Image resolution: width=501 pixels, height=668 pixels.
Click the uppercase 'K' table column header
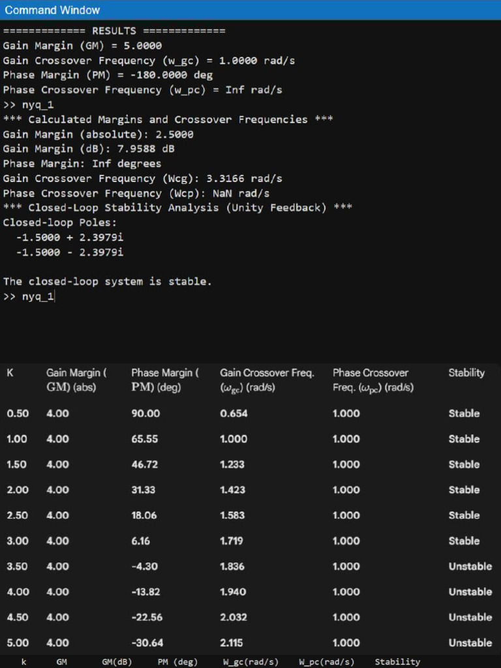10,372
